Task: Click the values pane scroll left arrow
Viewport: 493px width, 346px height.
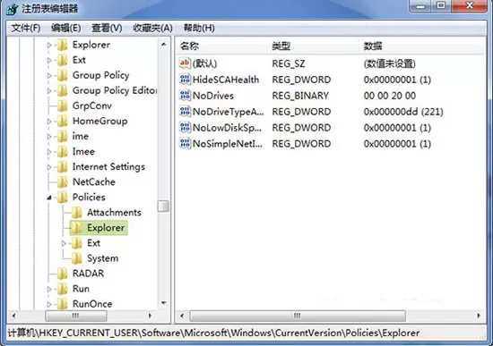Action: click(182, 316)
